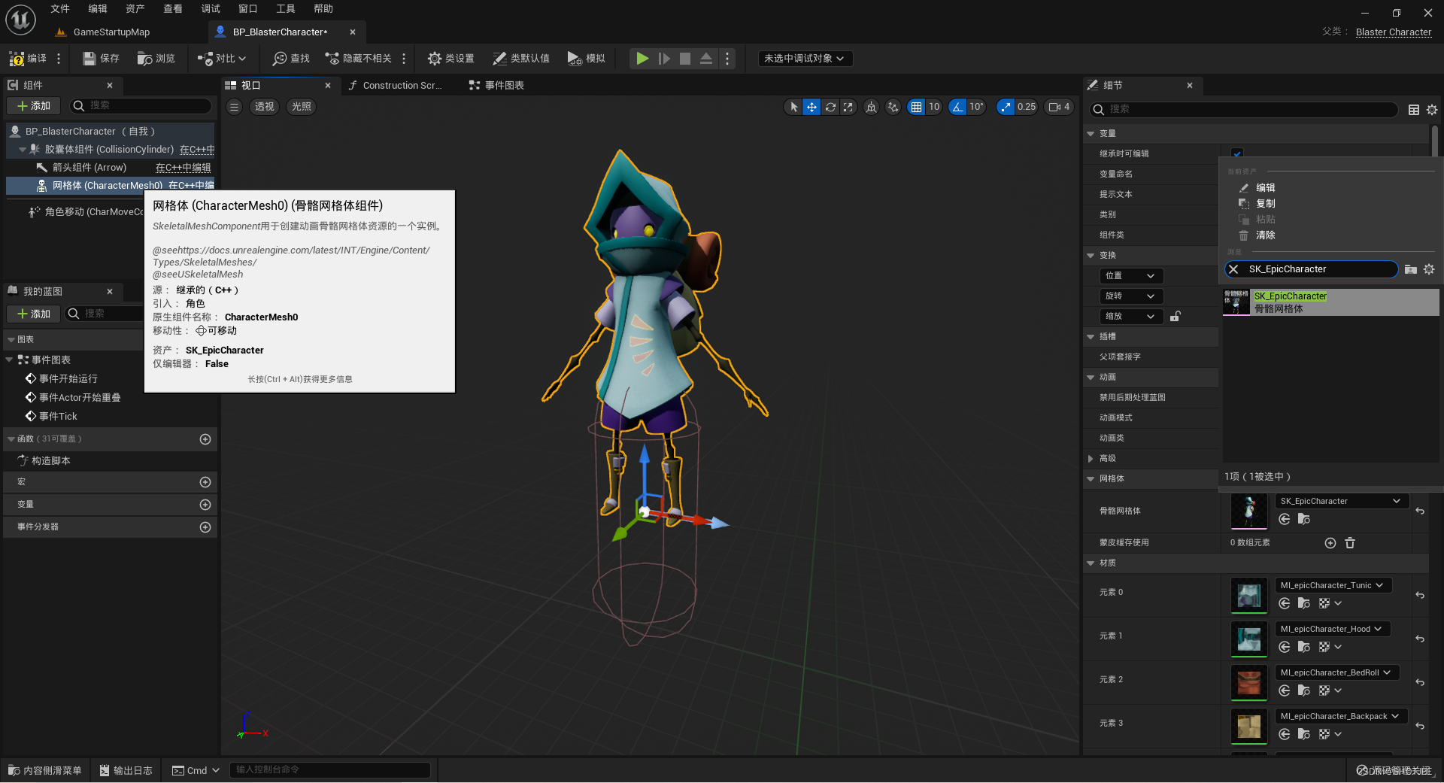Screen dimensions: 1444x783
Task: Change grid snap value 10
Action: (x=934, y=108)
